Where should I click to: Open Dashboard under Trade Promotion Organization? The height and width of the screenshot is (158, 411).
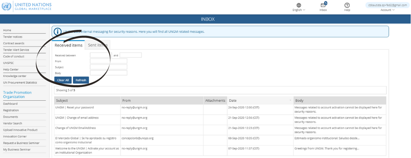pyautogui.click(x=10, y=104)
